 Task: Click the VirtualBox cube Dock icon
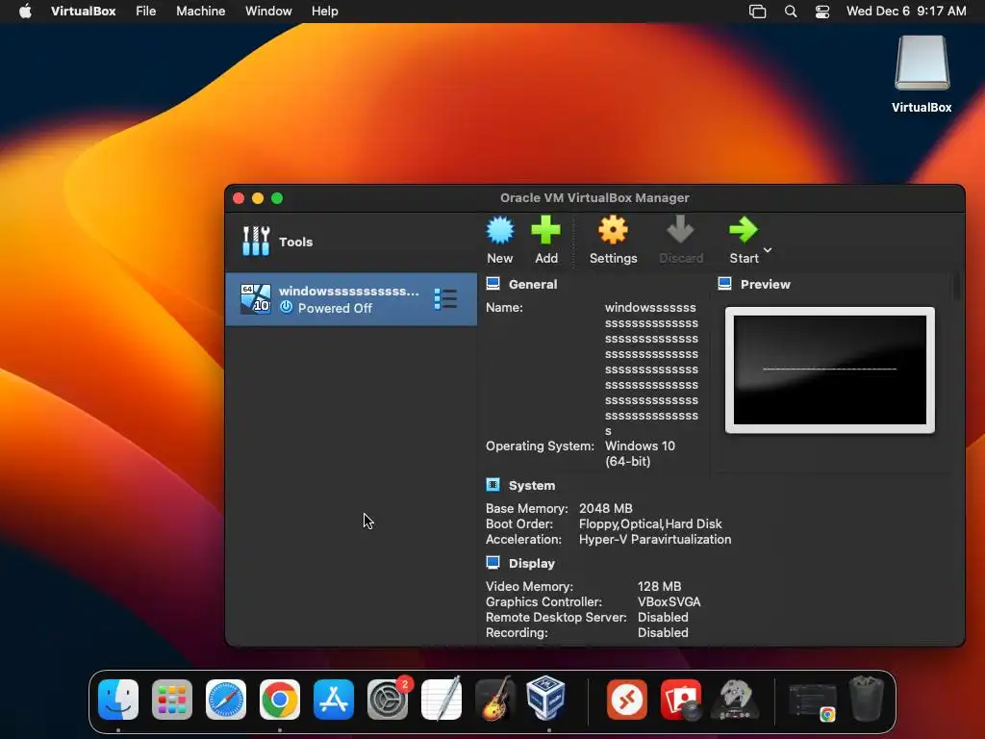pyautogui.click(x=546, y=699)
